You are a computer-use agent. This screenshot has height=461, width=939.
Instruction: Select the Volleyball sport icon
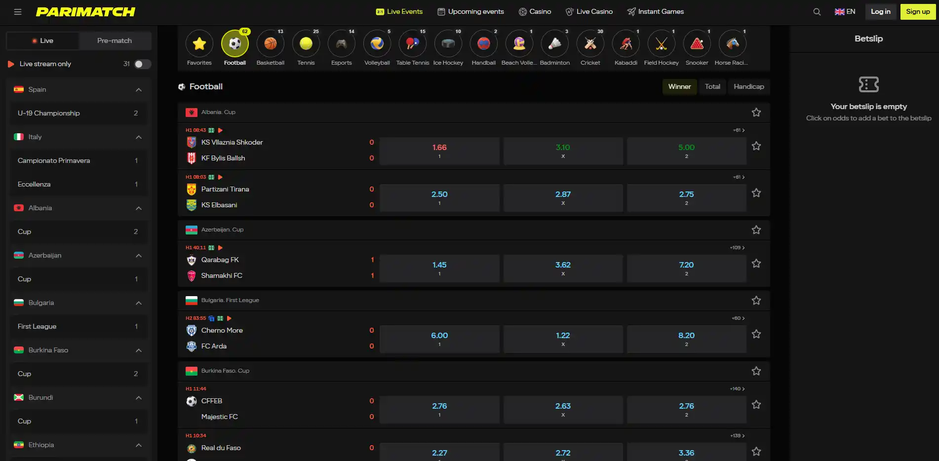tap(377, 43)
